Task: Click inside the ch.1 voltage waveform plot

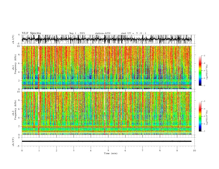Action: (x=106, y=39)
